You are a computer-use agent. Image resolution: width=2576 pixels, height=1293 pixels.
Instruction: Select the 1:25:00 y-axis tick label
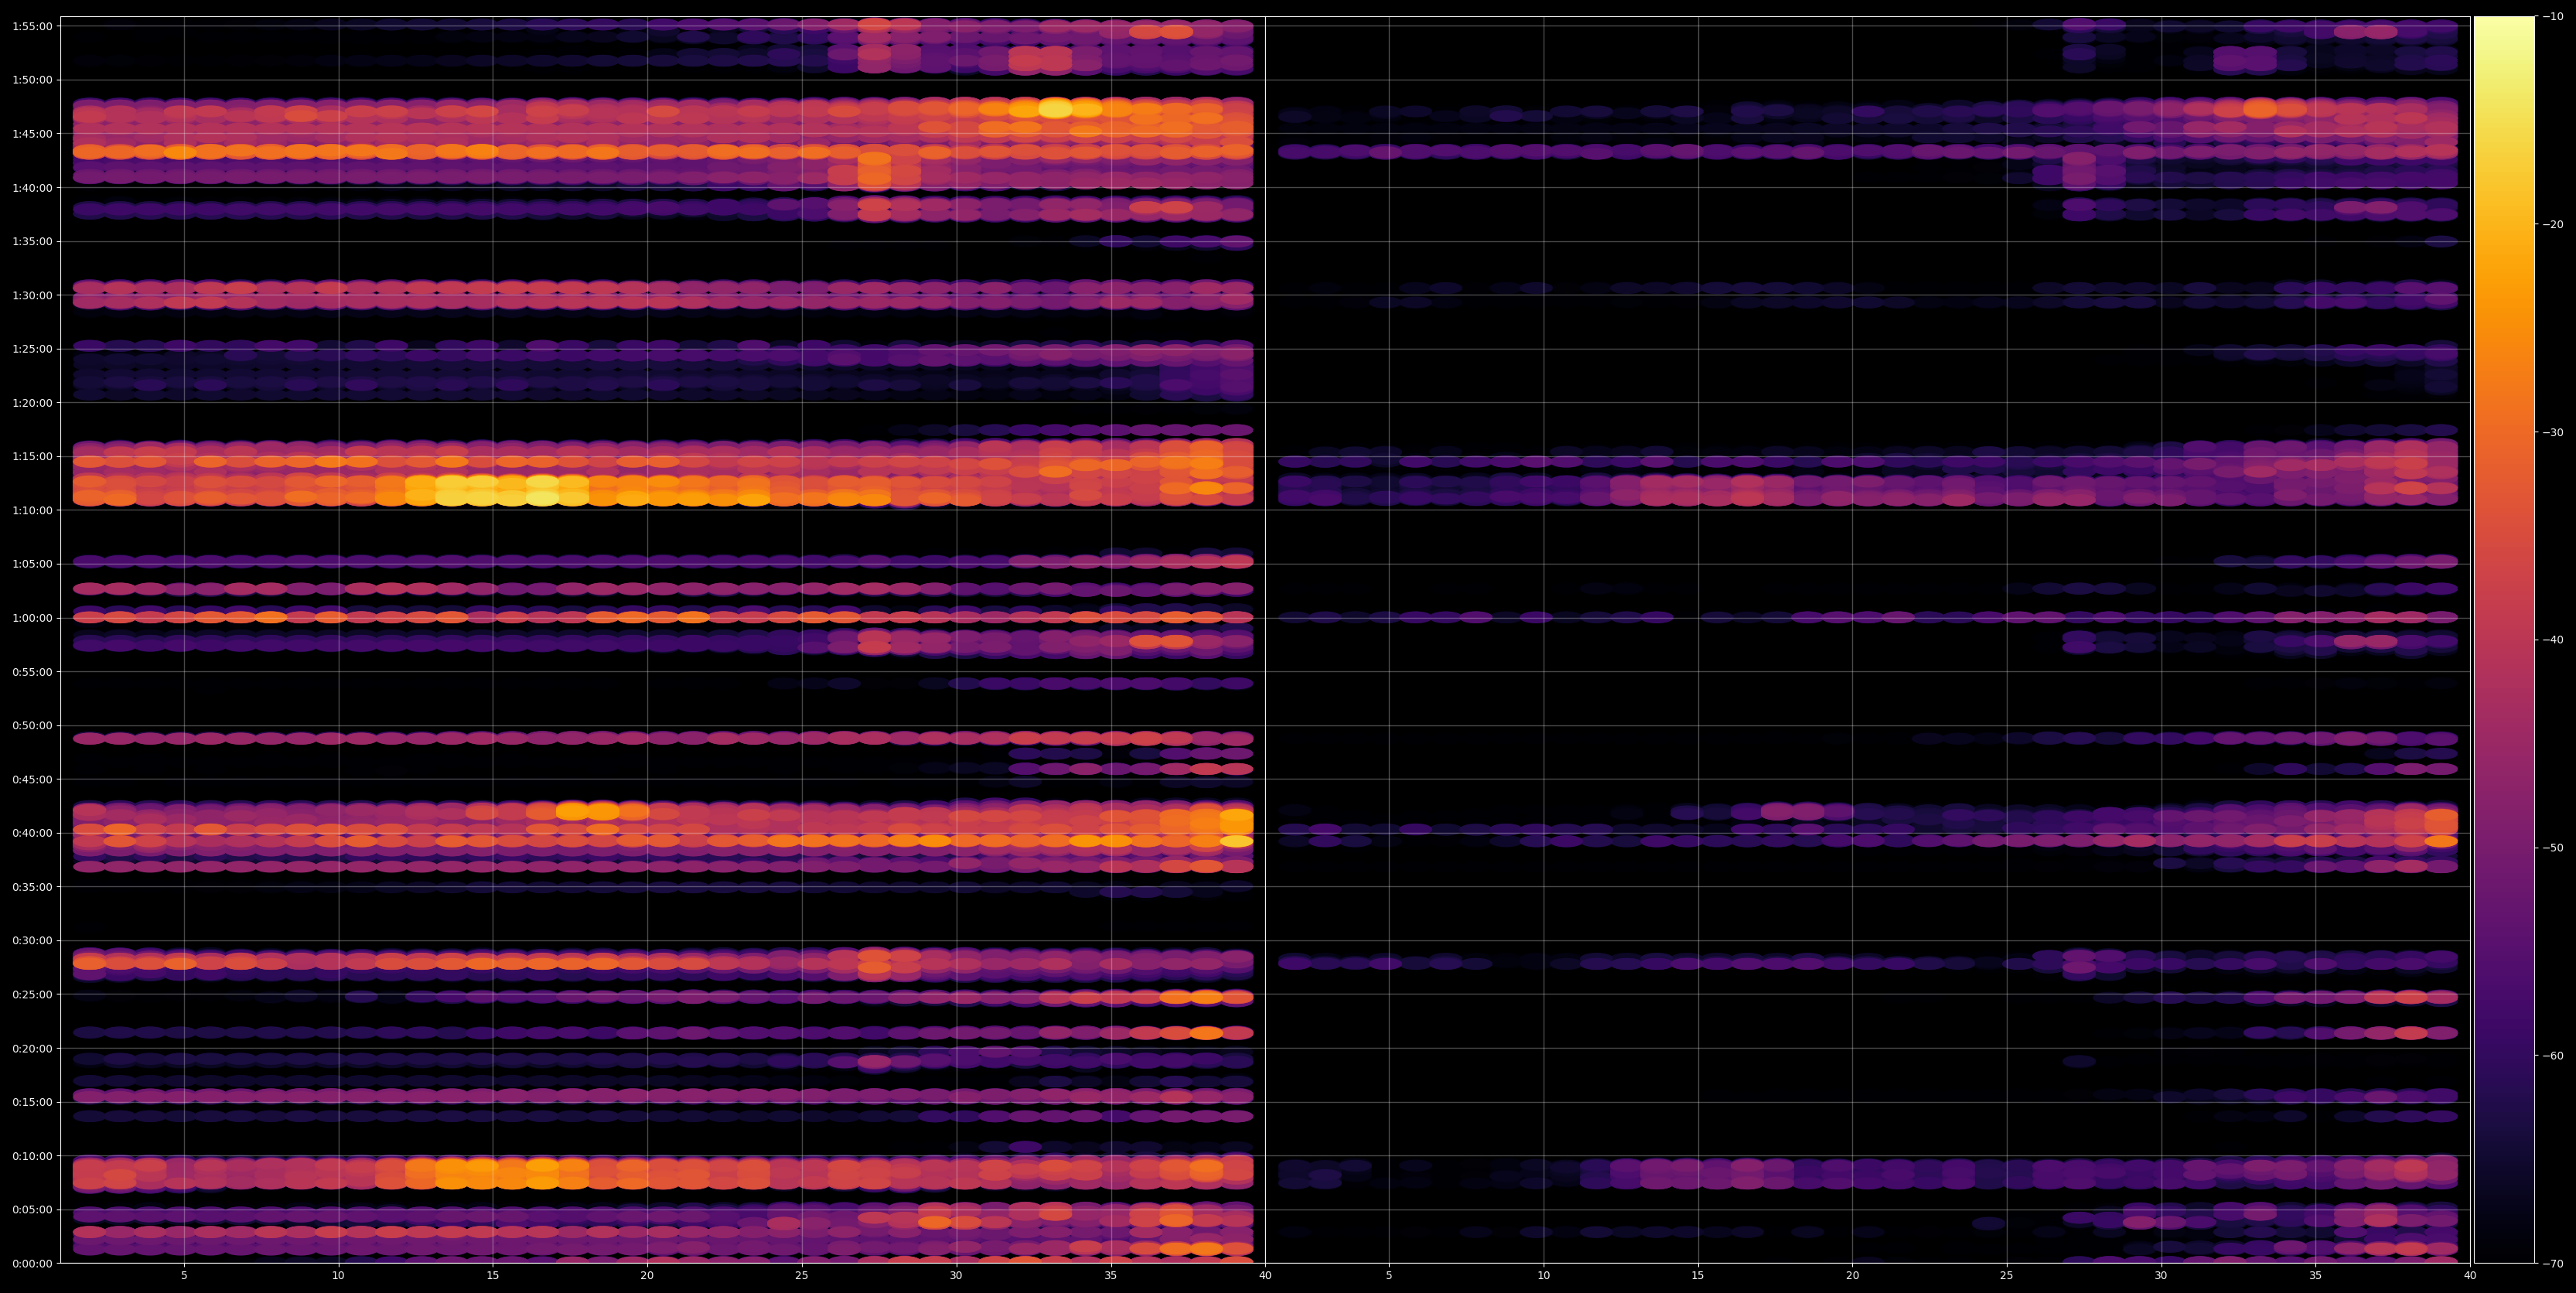click(32, 349)
